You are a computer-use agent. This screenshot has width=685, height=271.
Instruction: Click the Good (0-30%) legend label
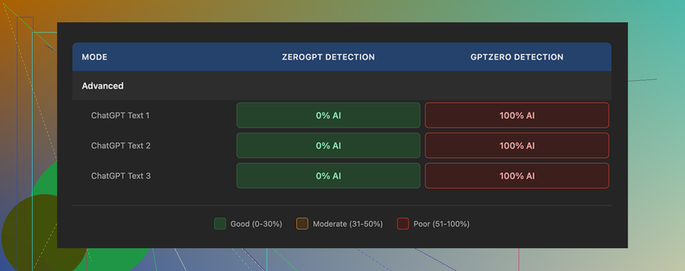point(256,224)
